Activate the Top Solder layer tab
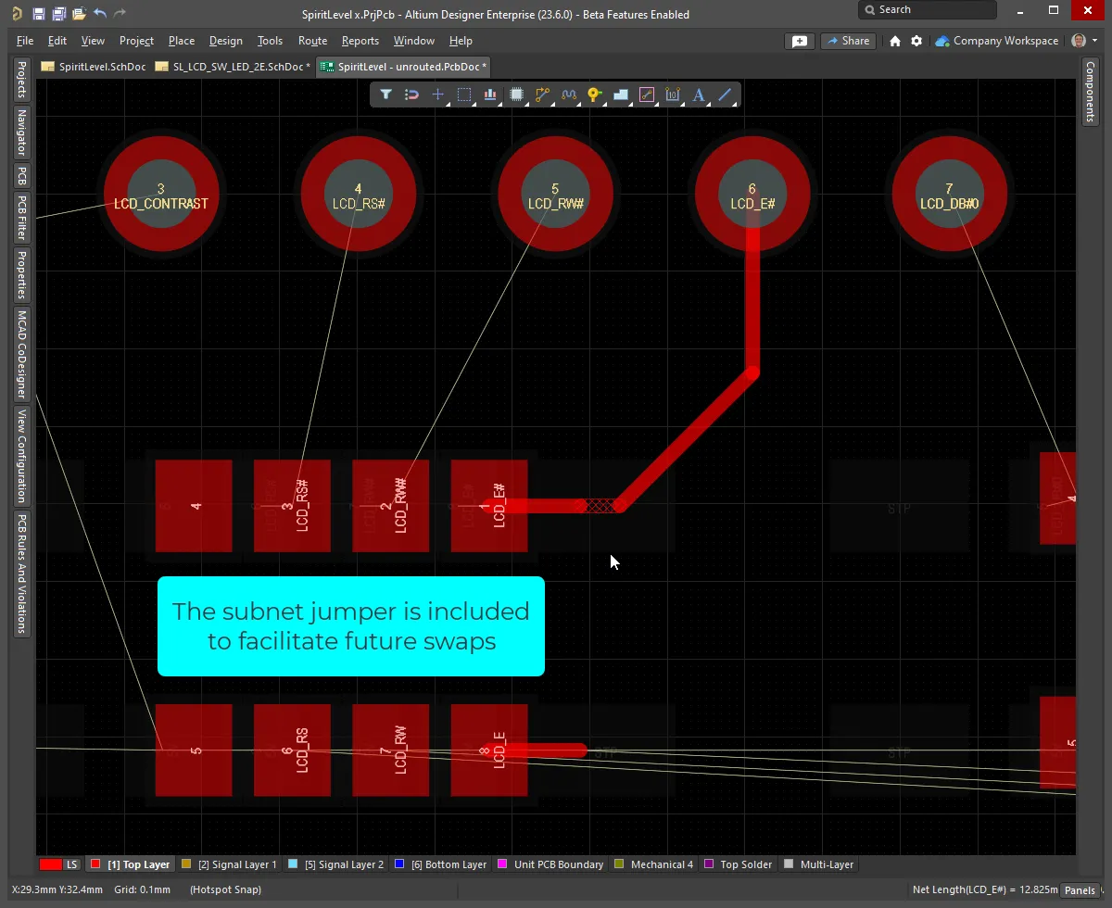 click(x=739, y=864)
